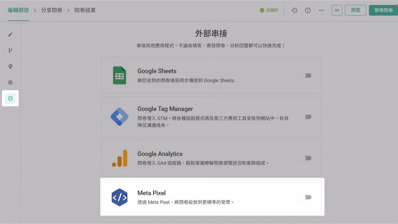398x224 pixels.
Task: Open the three-dot more options menu
Action: click(x=321, y=10)
